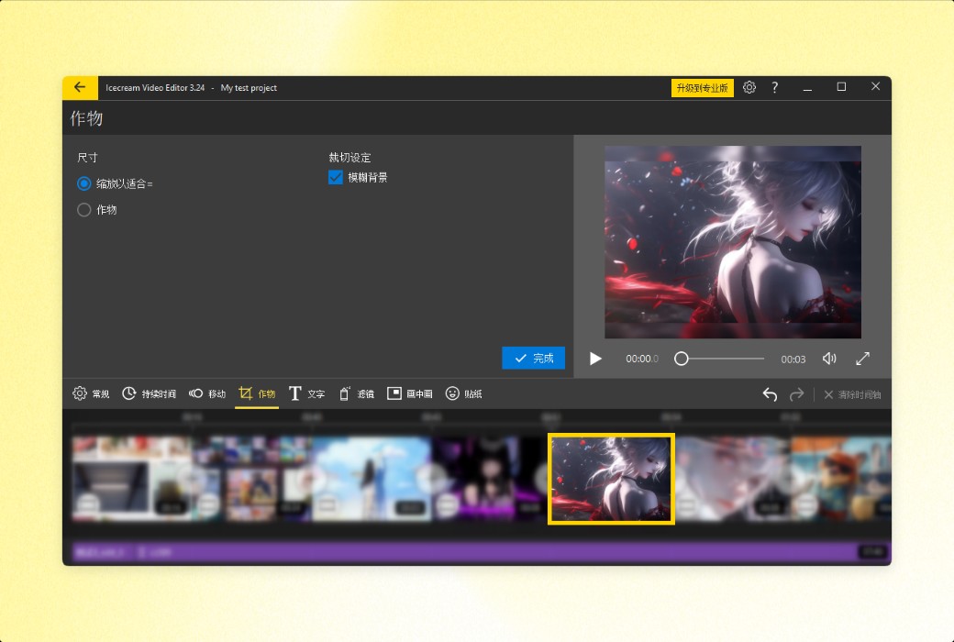Screen dimensions: 954x642
Task: Select the highlighted clip in the timeline
Action: coord(610,479)
